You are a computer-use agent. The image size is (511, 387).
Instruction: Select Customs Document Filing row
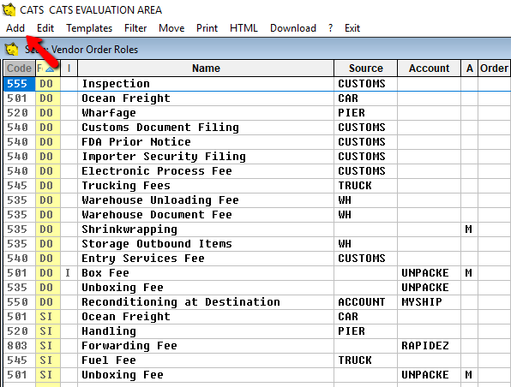click(257, 128)
